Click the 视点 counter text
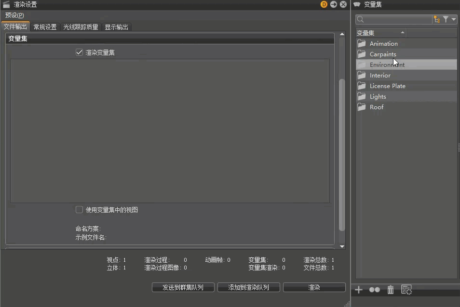This screenshot has width=460, height=307. (116, 260)
